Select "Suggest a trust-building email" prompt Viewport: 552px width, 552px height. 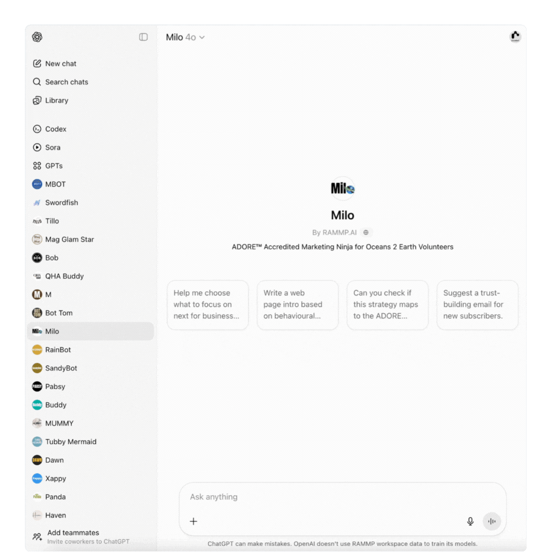(x=477, y=305)
